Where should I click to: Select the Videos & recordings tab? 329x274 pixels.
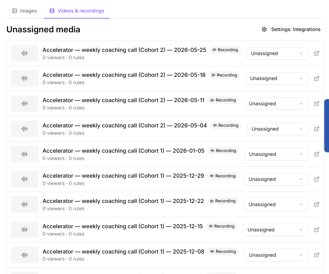coord(77,11)
